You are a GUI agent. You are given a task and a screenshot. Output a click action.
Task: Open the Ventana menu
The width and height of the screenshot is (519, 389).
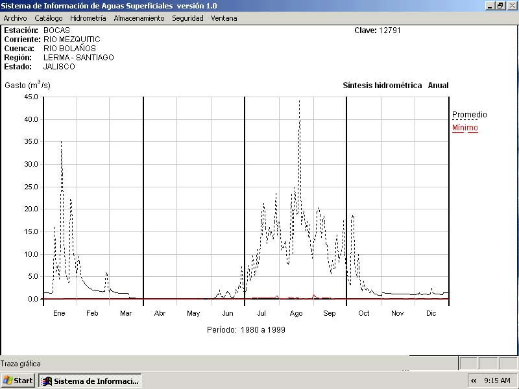click(x=224, y=18)
